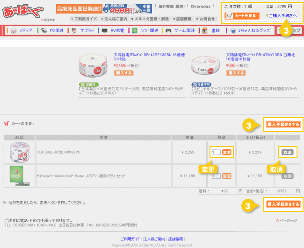This screenshot has width=304, height=248.
Task: Open footer 法人様ご案内 link
Action: 154,239
